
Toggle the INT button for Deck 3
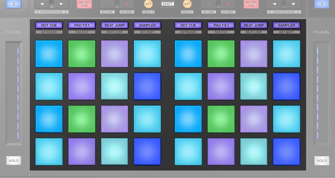[148, 4]
